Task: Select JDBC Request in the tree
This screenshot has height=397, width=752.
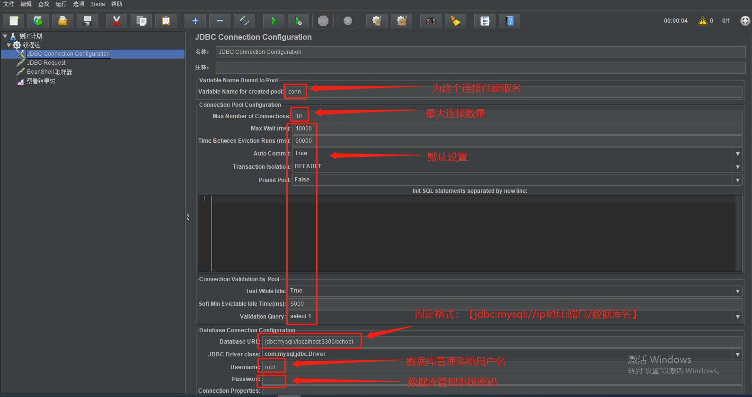Action: [46, 63]
